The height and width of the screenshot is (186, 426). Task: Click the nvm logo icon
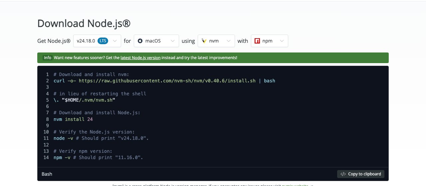click(x=204, y=41)
